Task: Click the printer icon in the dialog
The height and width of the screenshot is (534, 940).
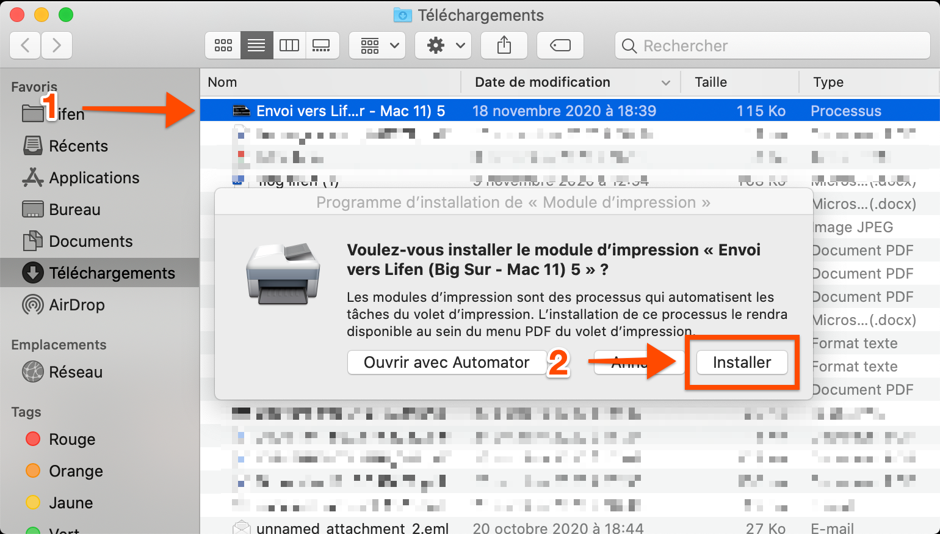Action: click(x=283, y=274)
